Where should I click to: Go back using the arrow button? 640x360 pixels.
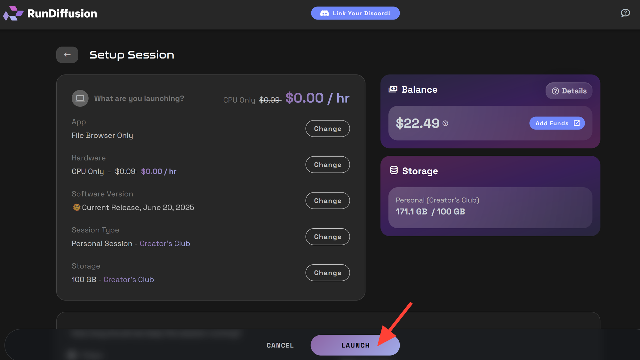[67, 55]
